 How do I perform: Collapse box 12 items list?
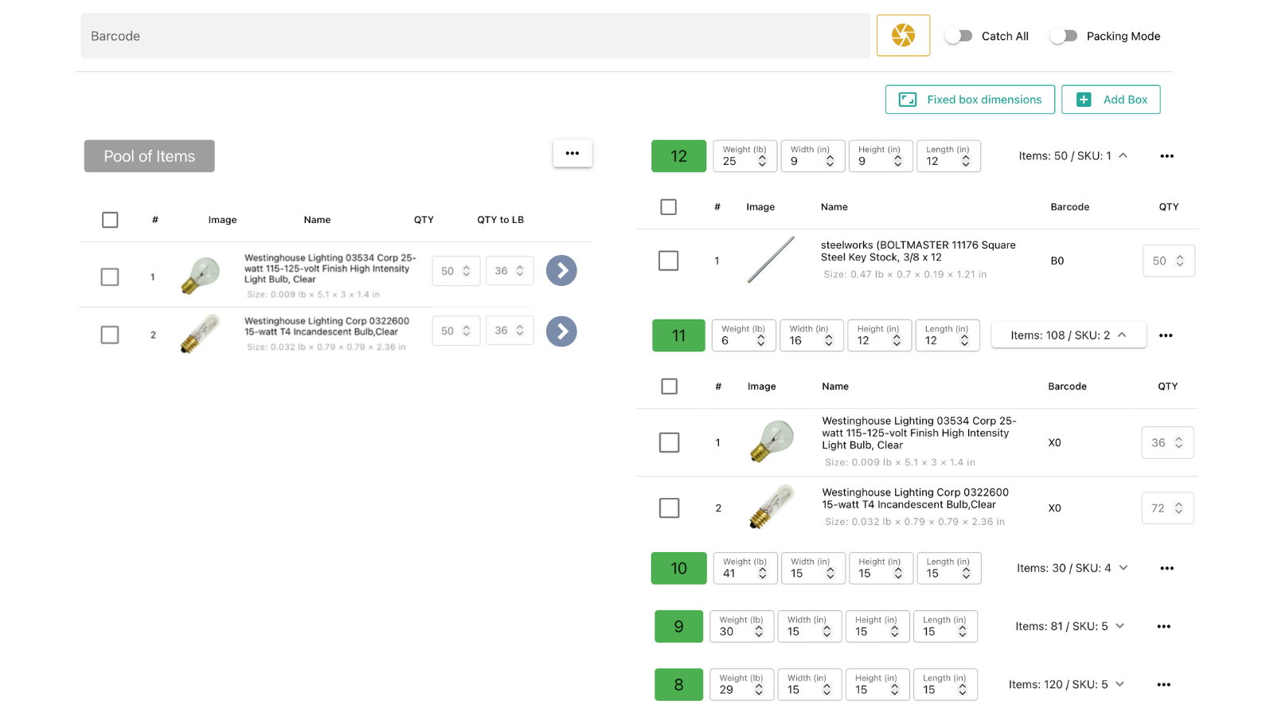(1123, 156)
